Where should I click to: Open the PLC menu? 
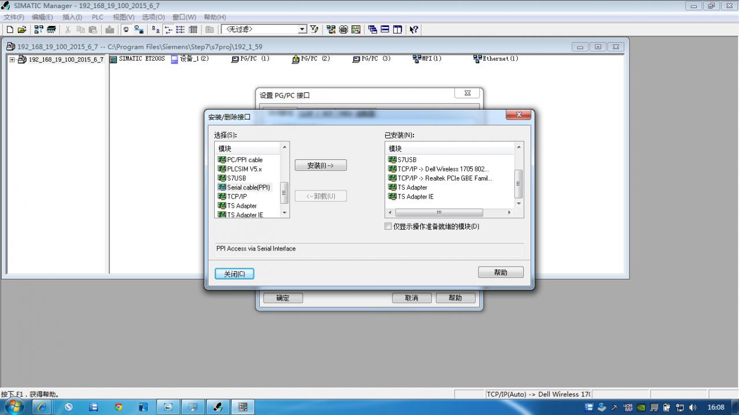pyautogui.click(x=98, y=17)
